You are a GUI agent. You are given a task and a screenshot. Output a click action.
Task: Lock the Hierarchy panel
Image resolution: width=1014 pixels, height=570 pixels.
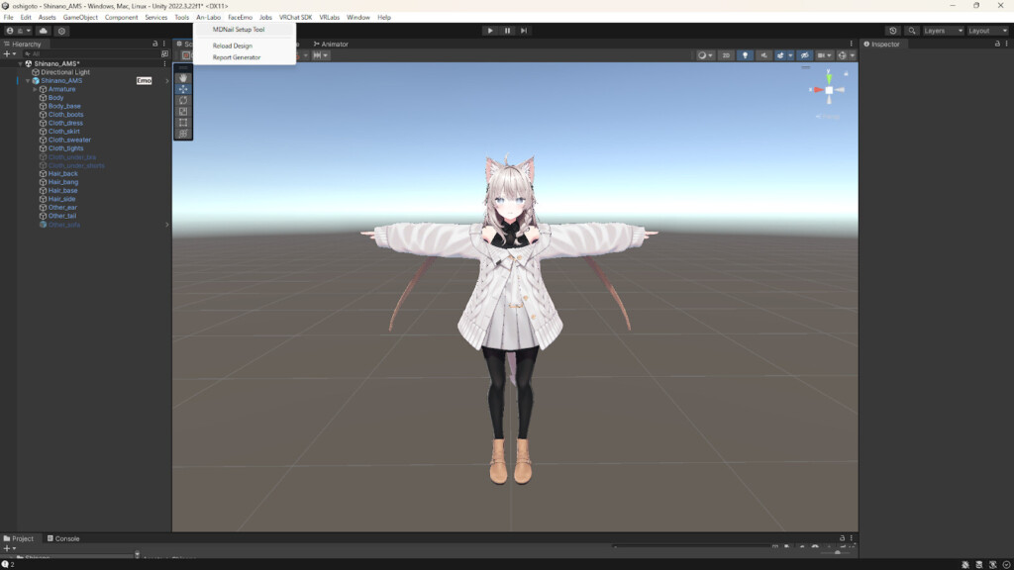(x=155, y=44)
